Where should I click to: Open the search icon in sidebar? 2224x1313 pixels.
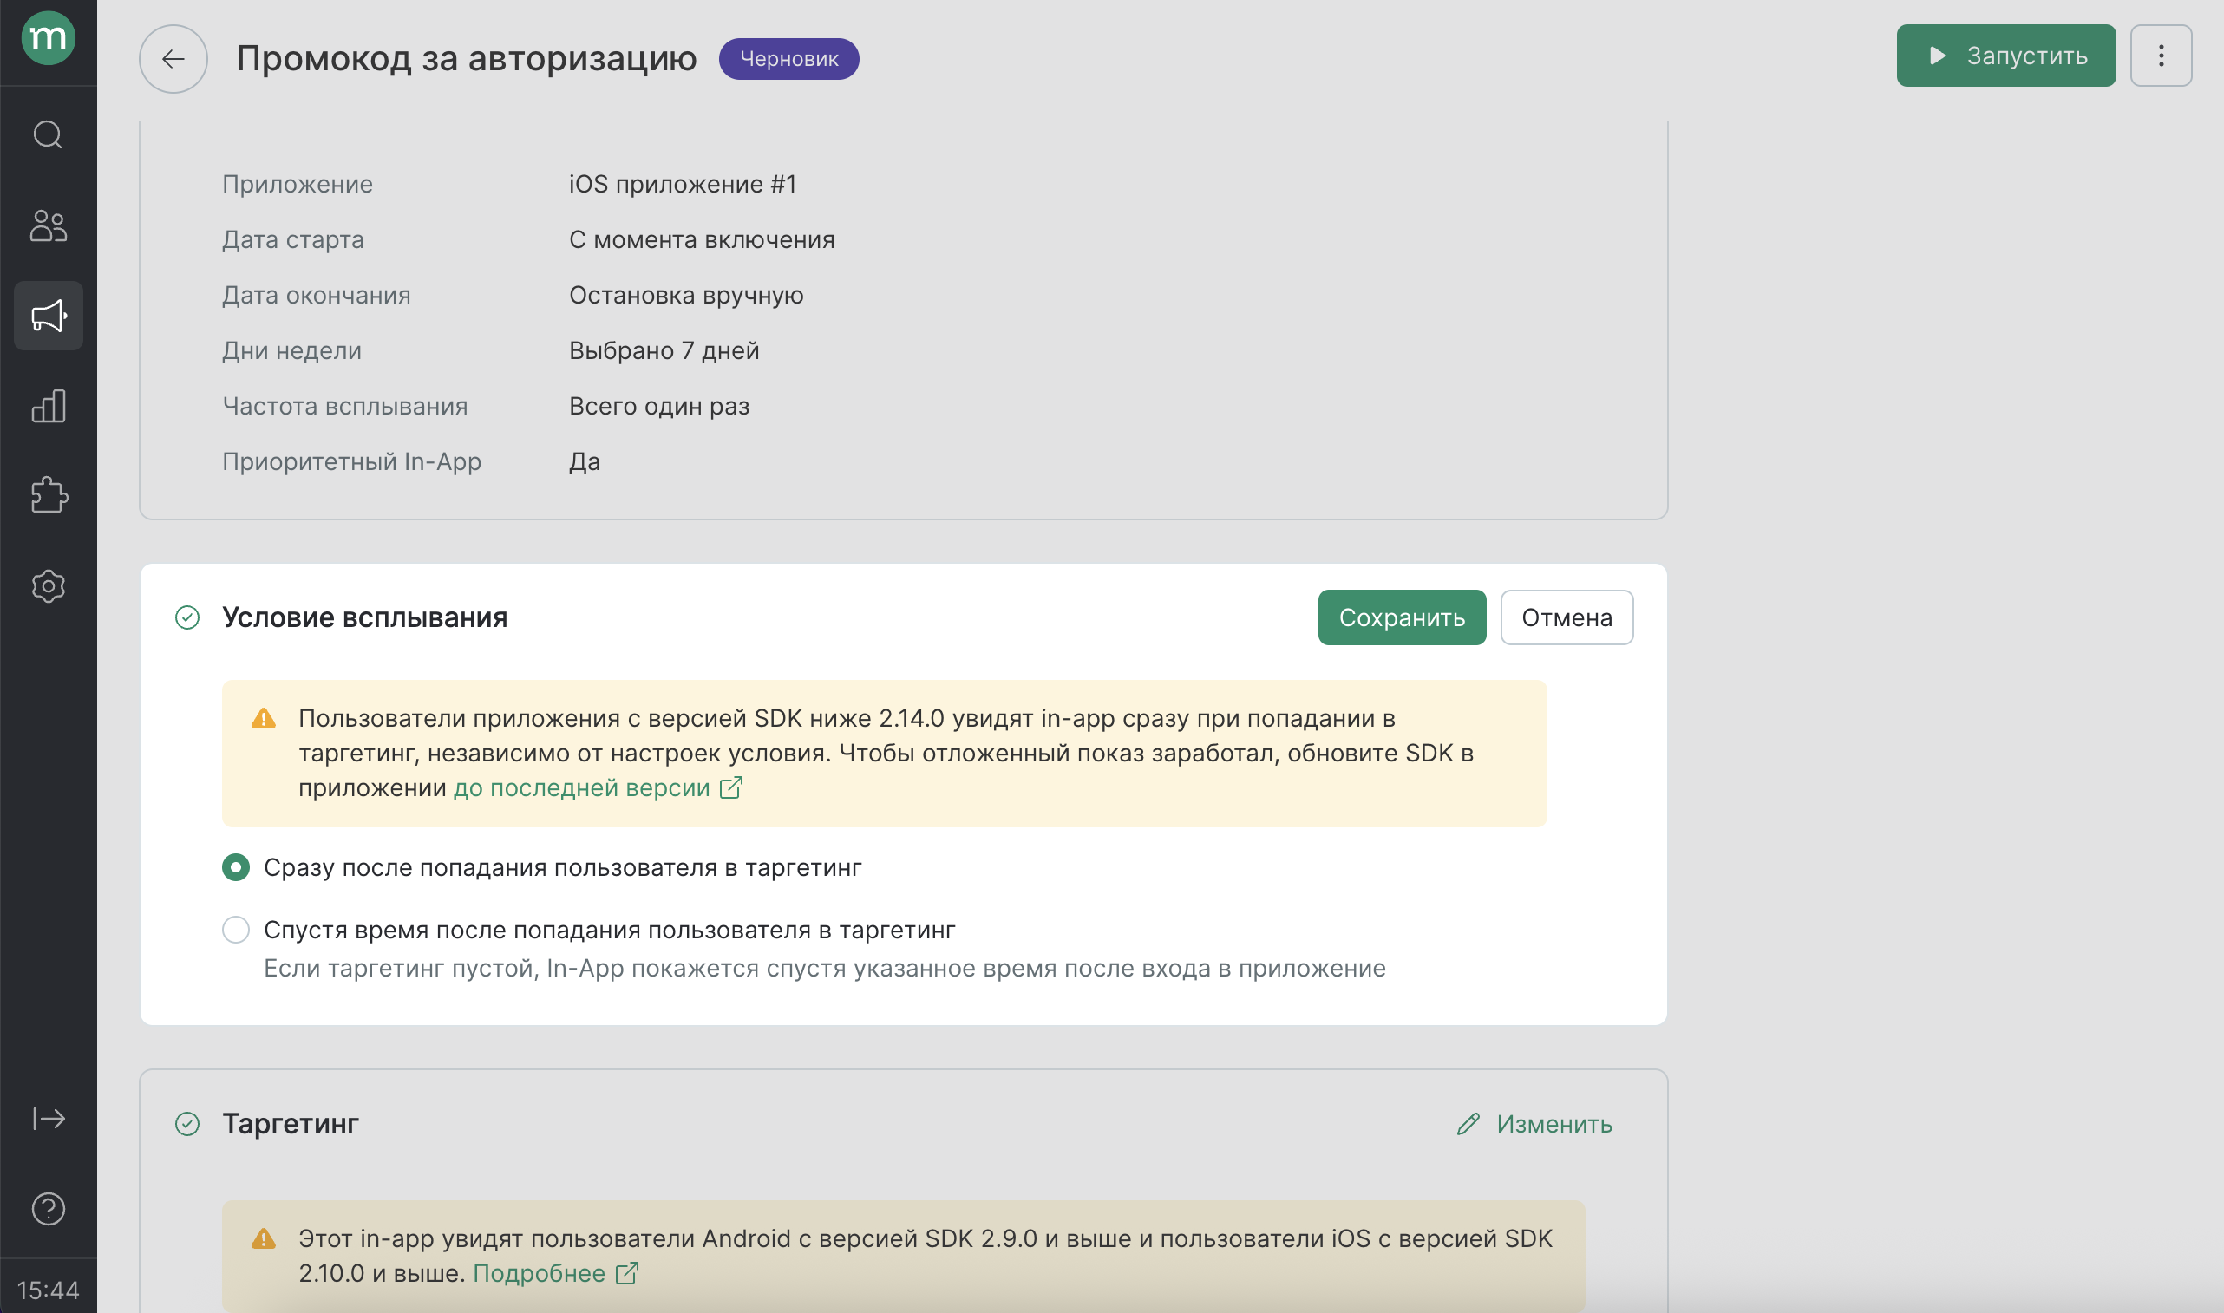[48, 135]
